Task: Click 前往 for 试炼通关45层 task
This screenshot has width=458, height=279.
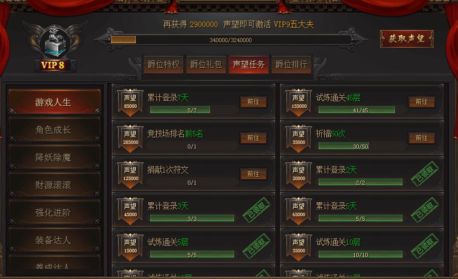Action: point(422,102)
